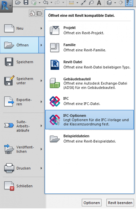Viewport: 136px width, 210px height.
Task: Click the save disk icon in quick access toolbar
Action: pos(26,3)
